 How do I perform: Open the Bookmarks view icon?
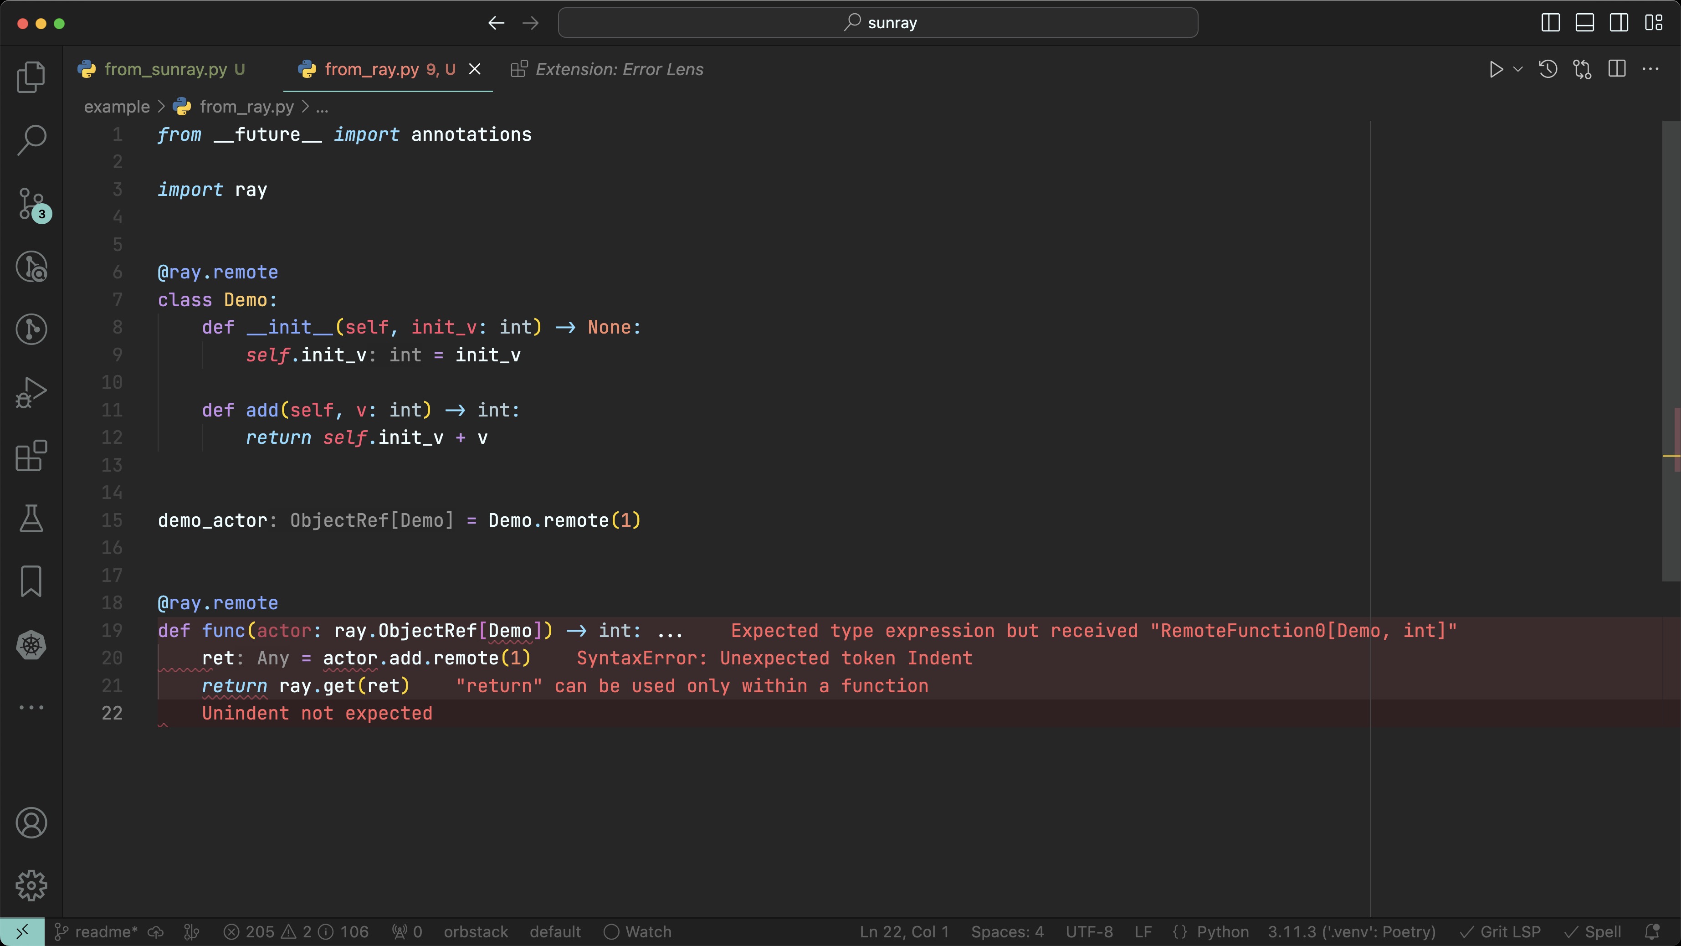point(31,581)
